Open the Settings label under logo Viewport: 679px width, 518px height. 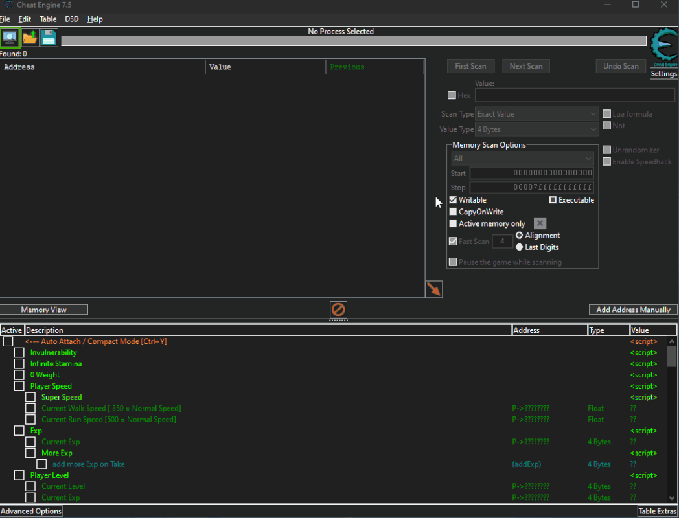click(664, 74)
